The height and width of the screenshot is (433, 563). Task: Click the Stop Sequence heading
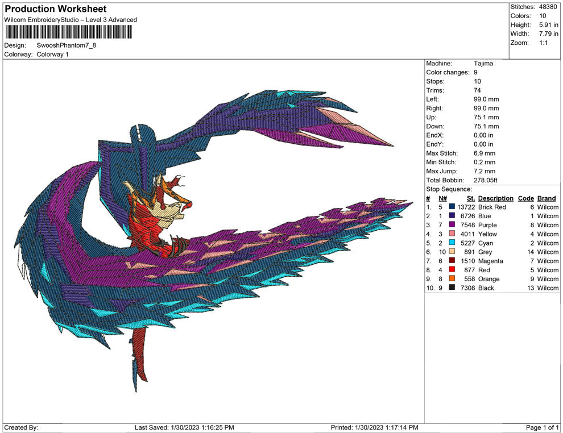tap(449, 189)
